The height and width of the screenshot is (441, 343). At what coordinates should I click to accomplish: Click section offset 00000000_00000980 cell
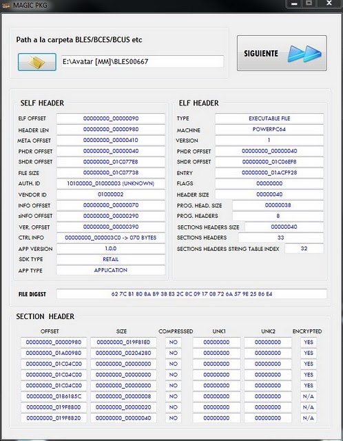[x=54, y=342]
